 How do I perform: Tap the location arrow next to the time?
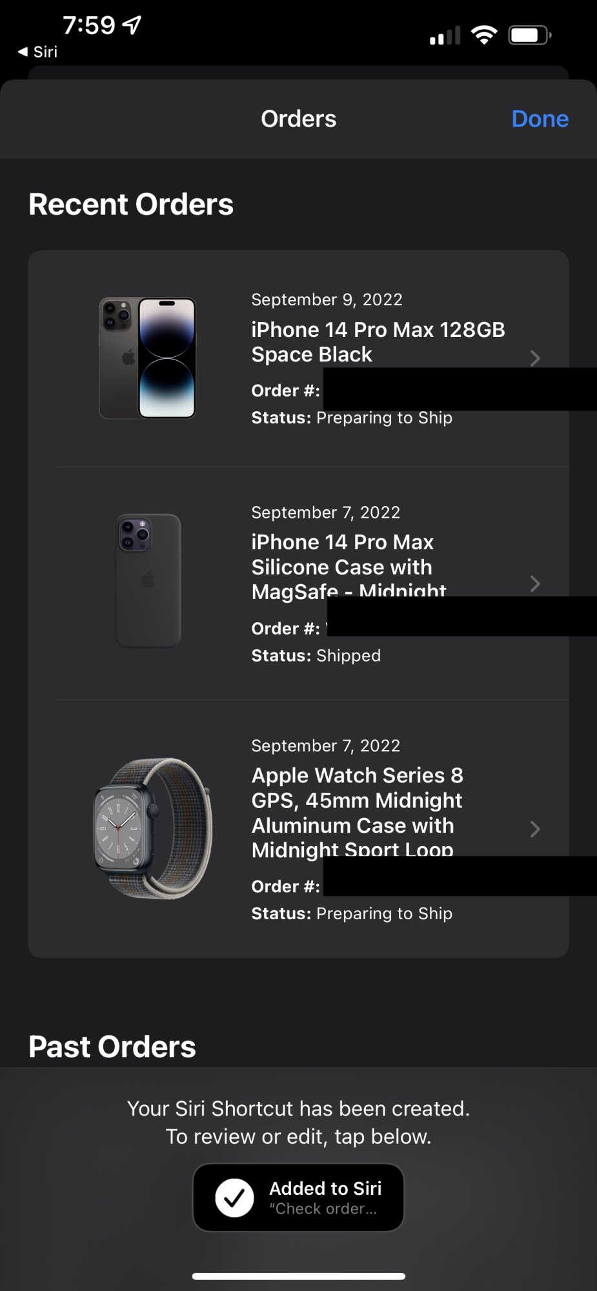132,25
